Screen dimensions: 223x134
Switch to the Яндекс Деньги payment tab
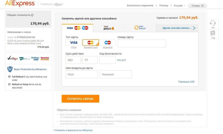[x=109, y=28]
